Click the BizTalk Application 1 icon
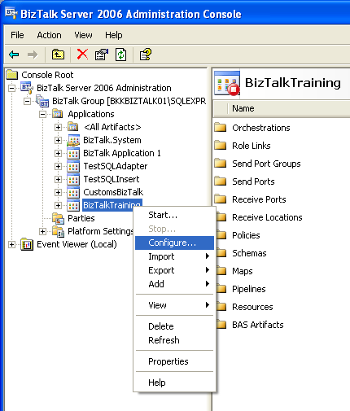The width and height of the screenshot is (350, 411). click(73, 153)
